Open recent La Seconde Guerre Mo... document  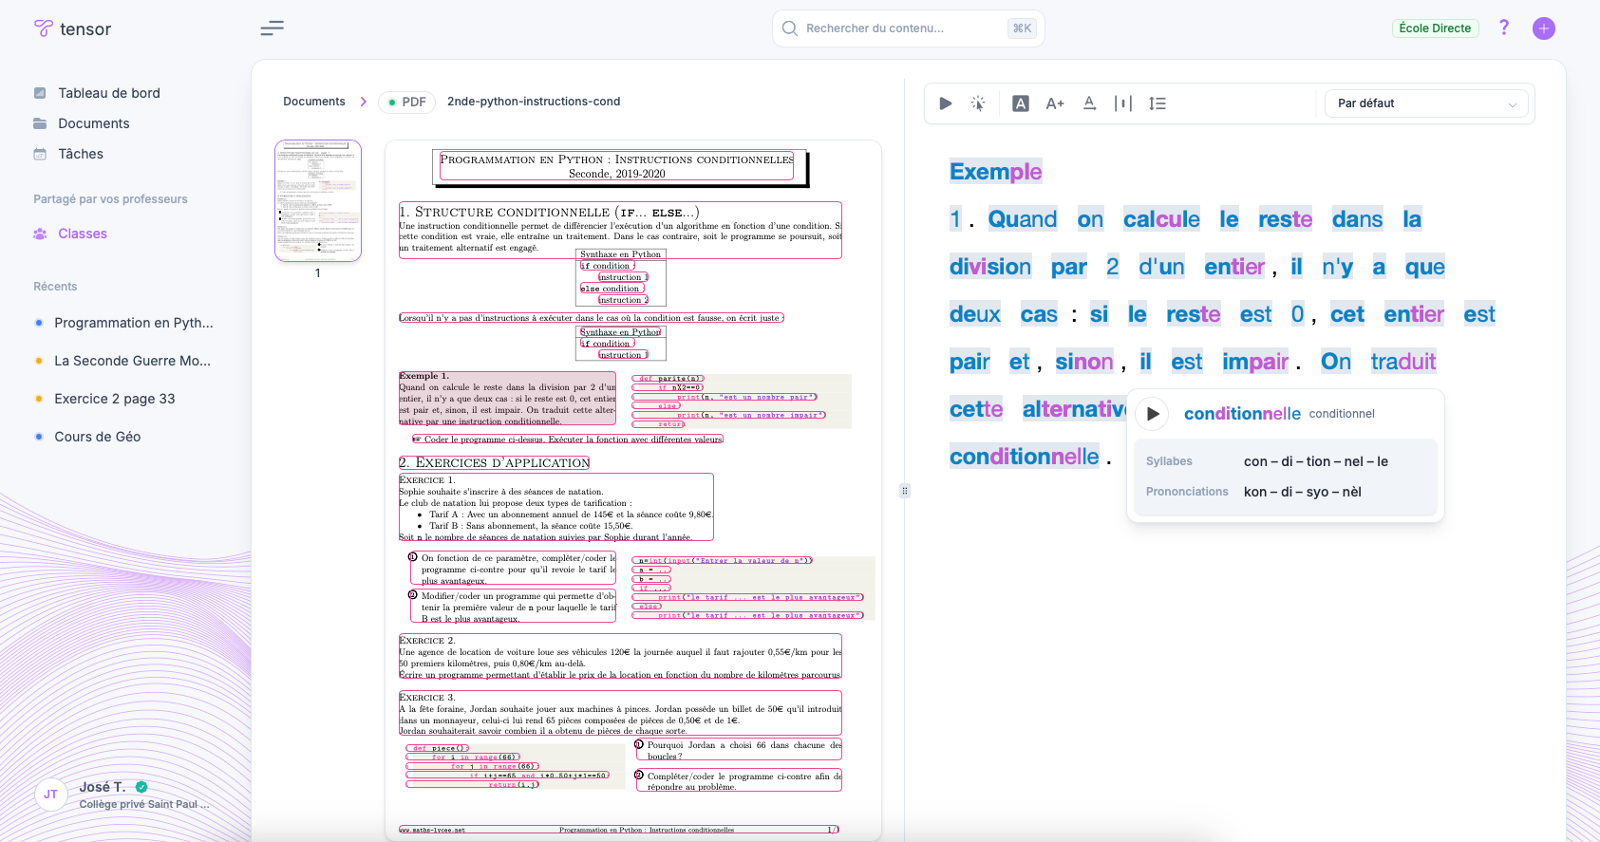click(x=133, y=361)
